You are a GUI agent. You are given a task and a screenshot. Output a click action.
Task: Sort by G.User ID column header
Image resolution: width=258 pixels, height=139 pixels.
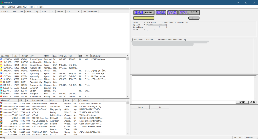pos(6,12)
